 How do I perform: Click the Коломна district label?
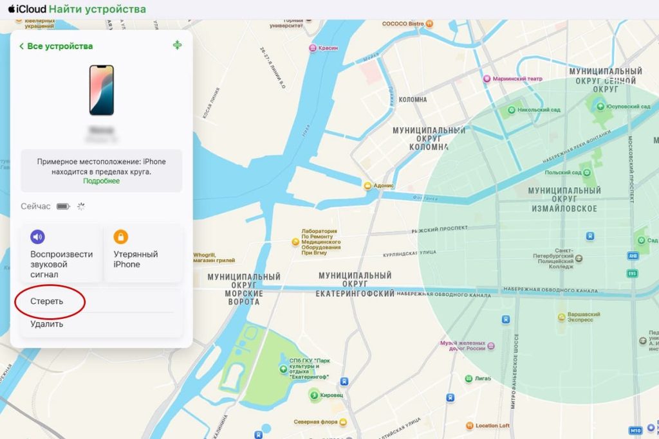click(413, 100)
